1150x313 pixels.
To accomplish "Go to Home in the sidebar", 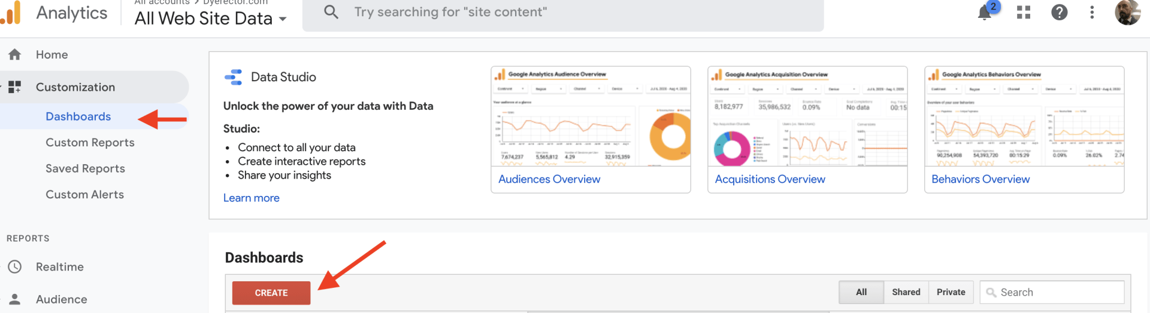I will click(52, 55).
